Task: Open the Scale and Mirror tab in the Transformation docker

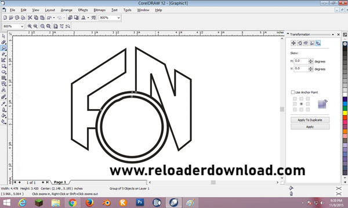Action: pos(306,43)
